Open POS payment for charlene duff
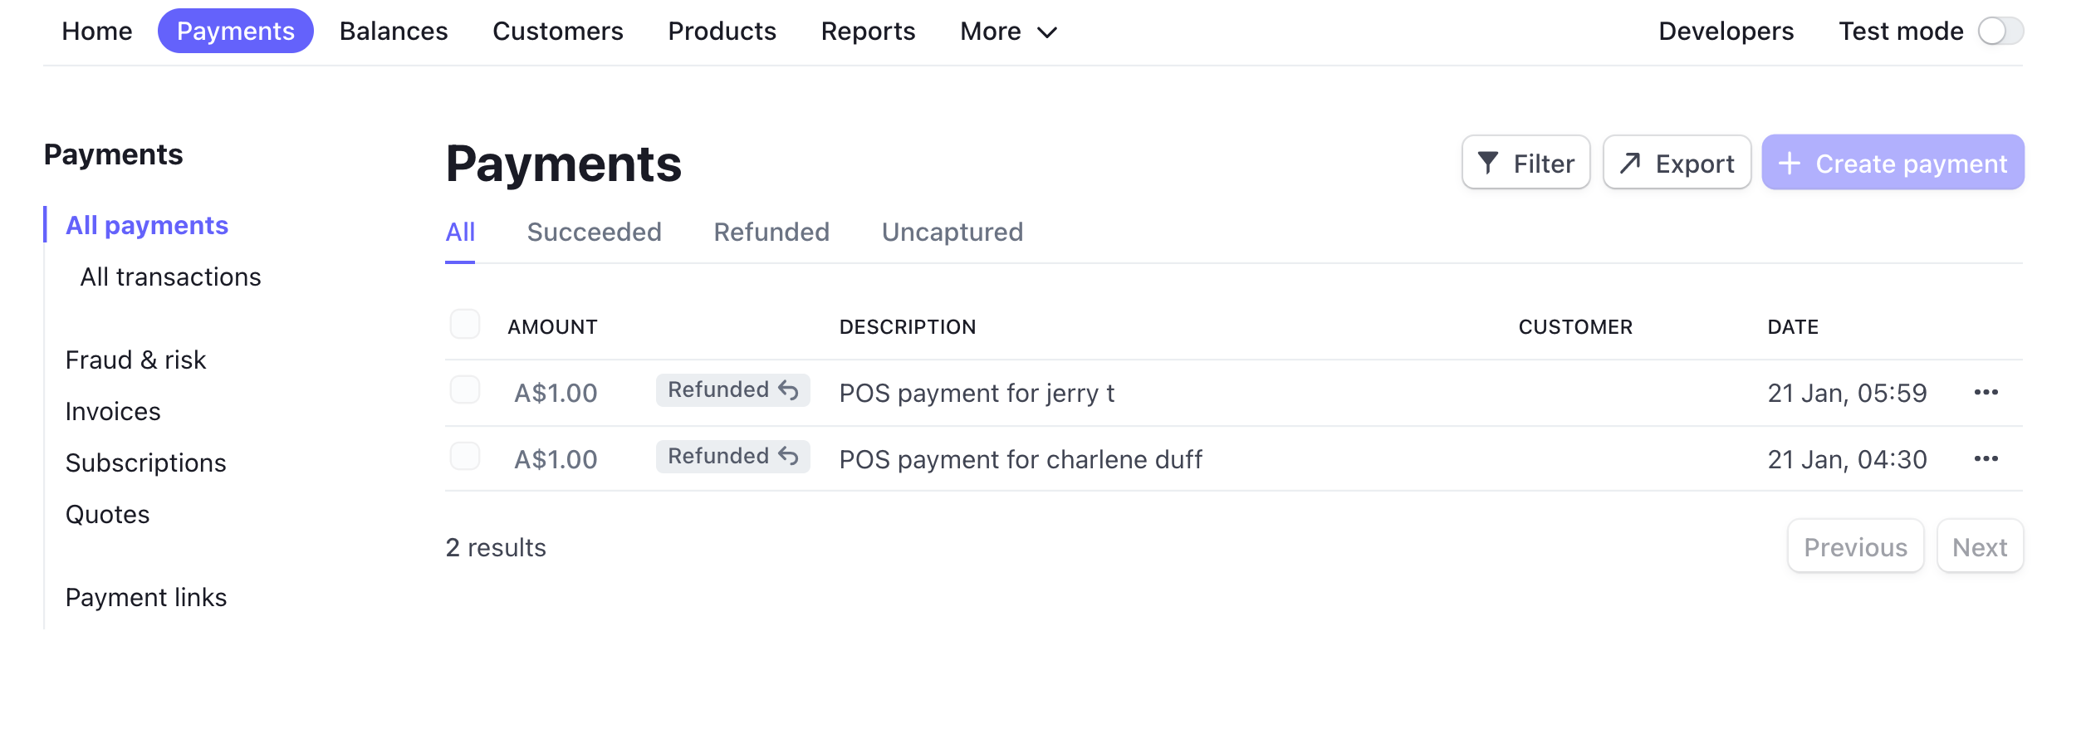 (x=1020, y=459)
